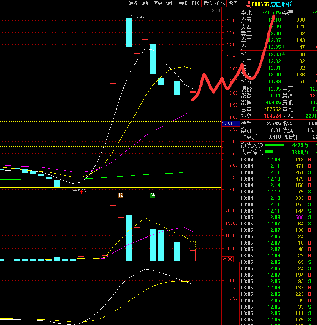Open the 叠加 overlay menu
The image size is (317, 325).
(x=145, y=3)
